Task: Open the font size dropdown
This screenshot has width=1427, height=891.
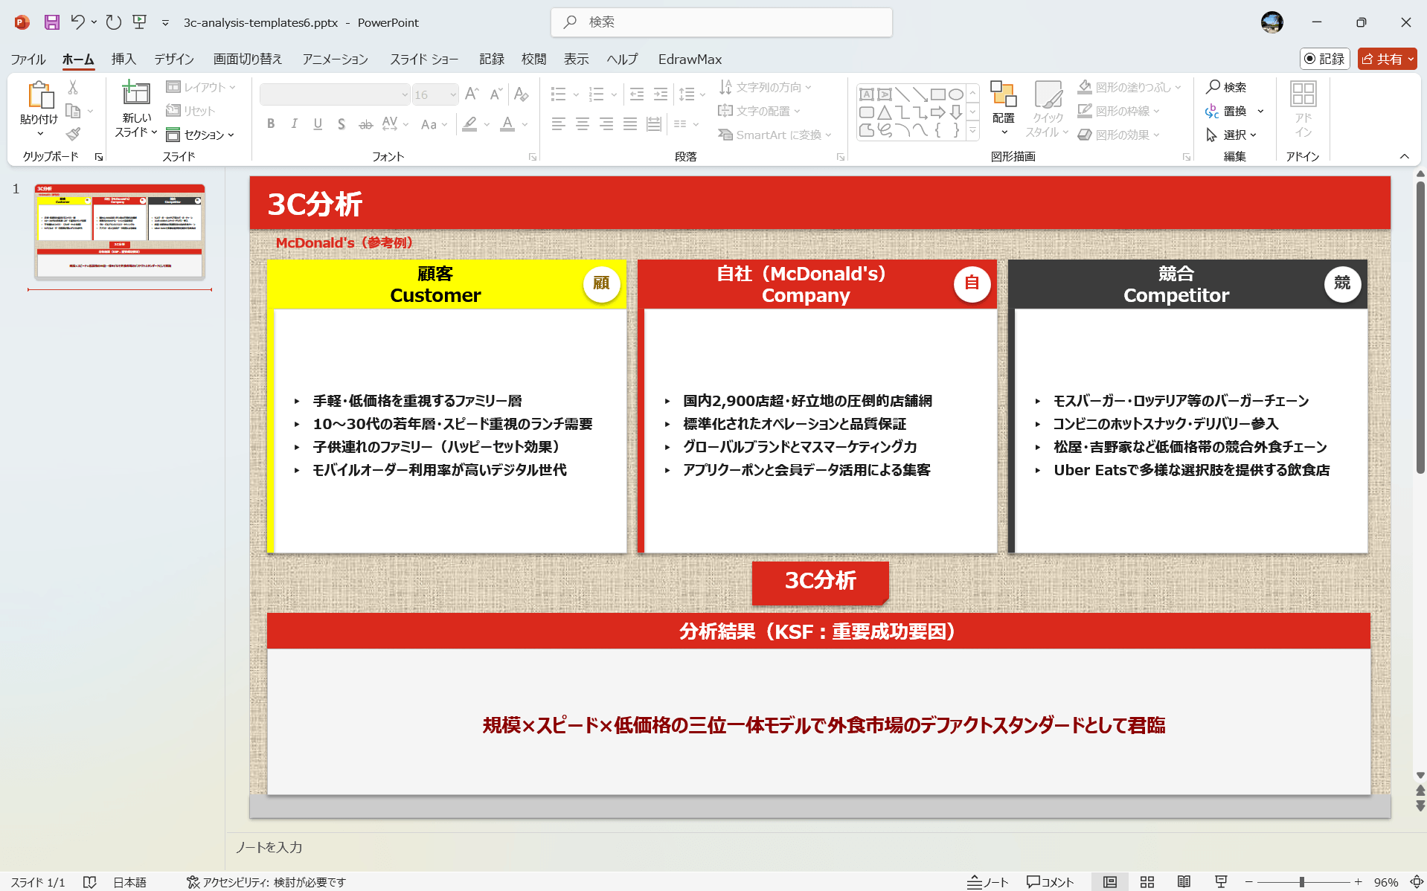Action: pyautogui.click(x=452, y=94)
